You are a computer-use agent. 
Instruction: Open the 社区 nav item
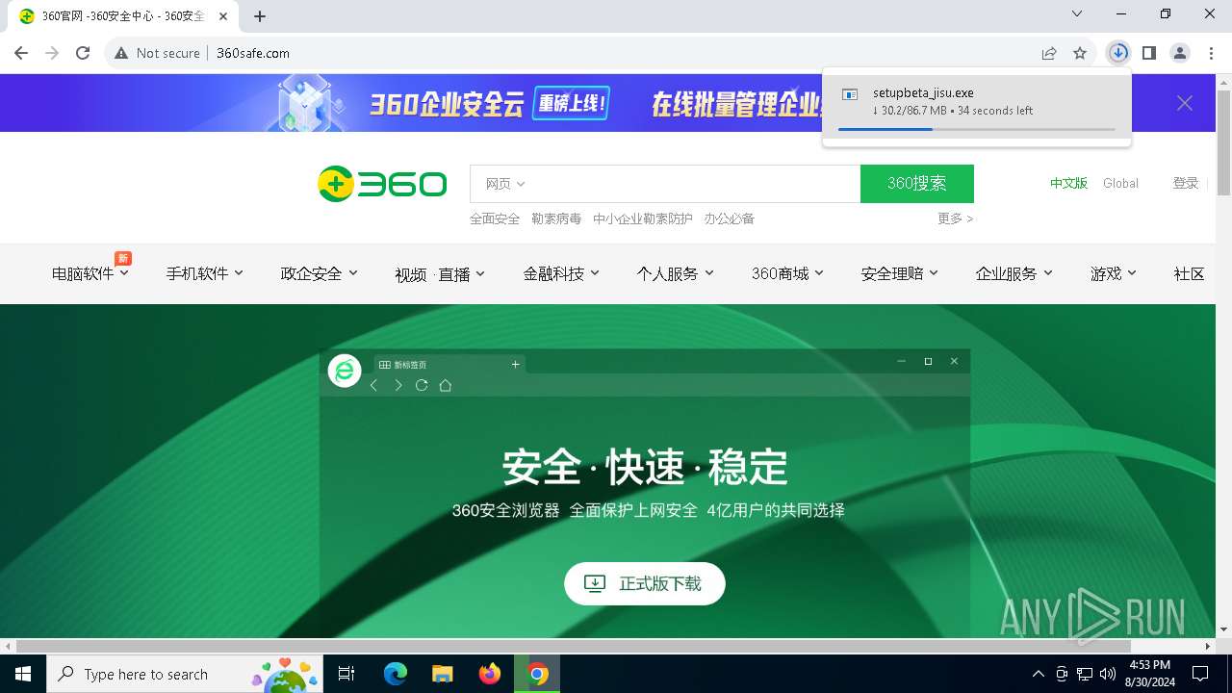click(x=1190, y=273)
